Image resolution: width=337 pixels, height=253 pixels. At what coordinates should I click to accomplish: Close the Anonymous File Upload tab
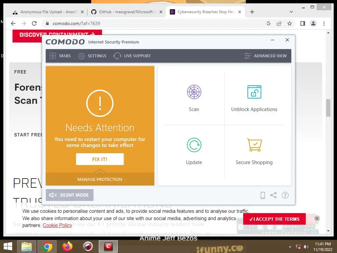[x=82, y=12]
